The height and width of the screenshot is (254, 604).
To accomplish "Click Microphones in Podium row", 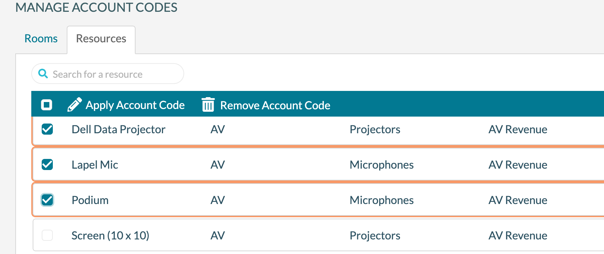I will pyautogui.click(x=382, y=200).
